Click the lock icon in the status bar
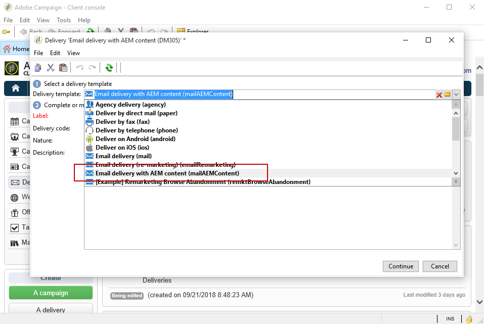This screenshot has height=324, width=484. (469, 319)
